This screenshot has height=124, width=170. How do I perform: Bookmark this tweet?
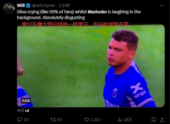click(153, 120)
